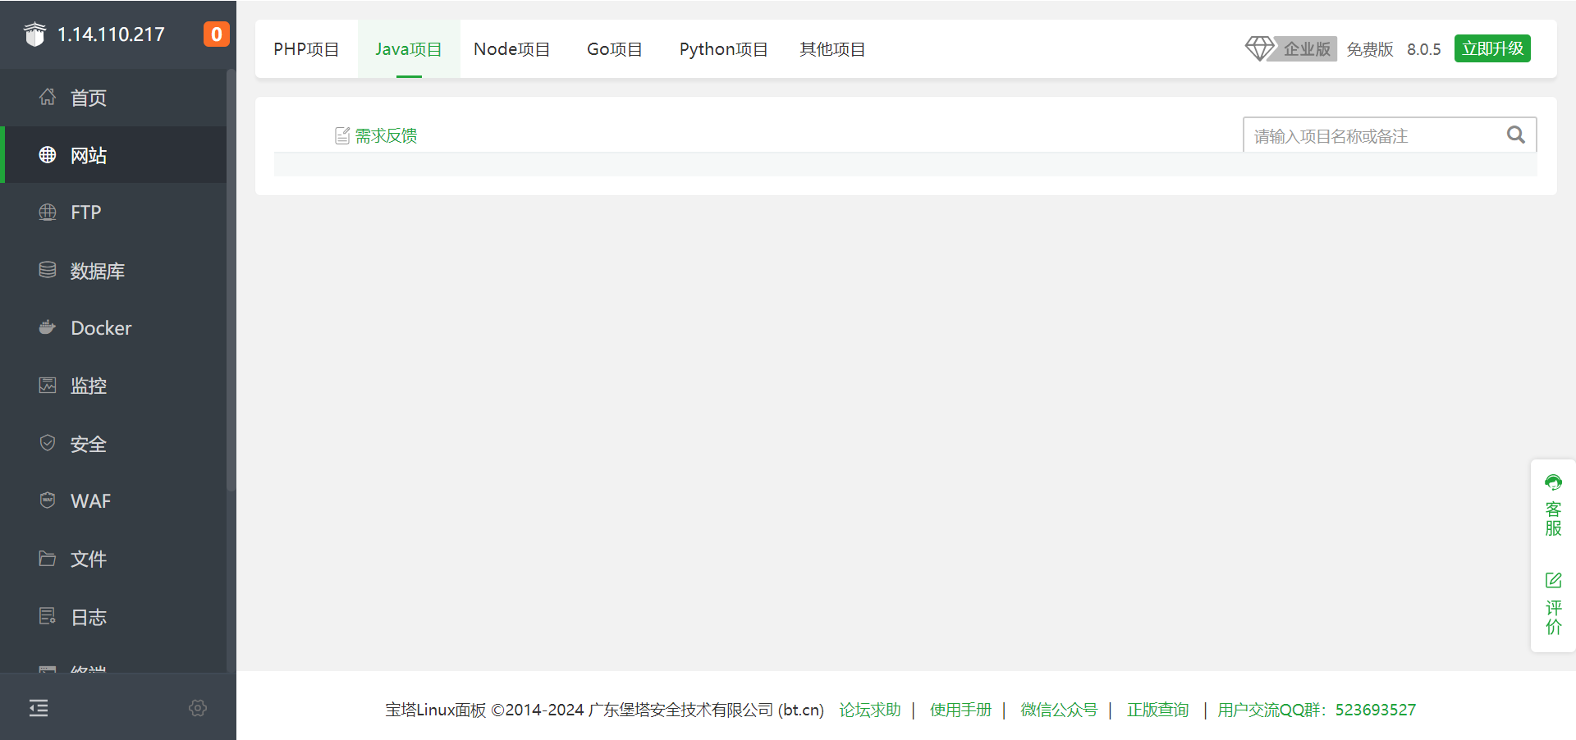Collapse sidebar with the menu fold icon
Viewport: 1576px width, 740px height.
39,708
